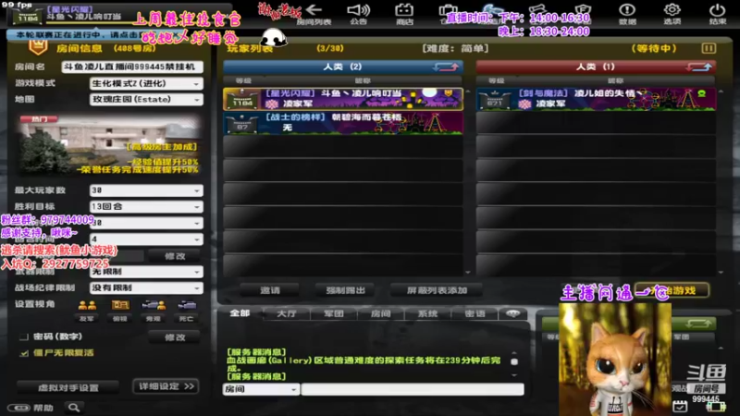740x416 pixels.
Task: Select player row 朝碧海而暮苍梧
Action: [x=343, y=123]
